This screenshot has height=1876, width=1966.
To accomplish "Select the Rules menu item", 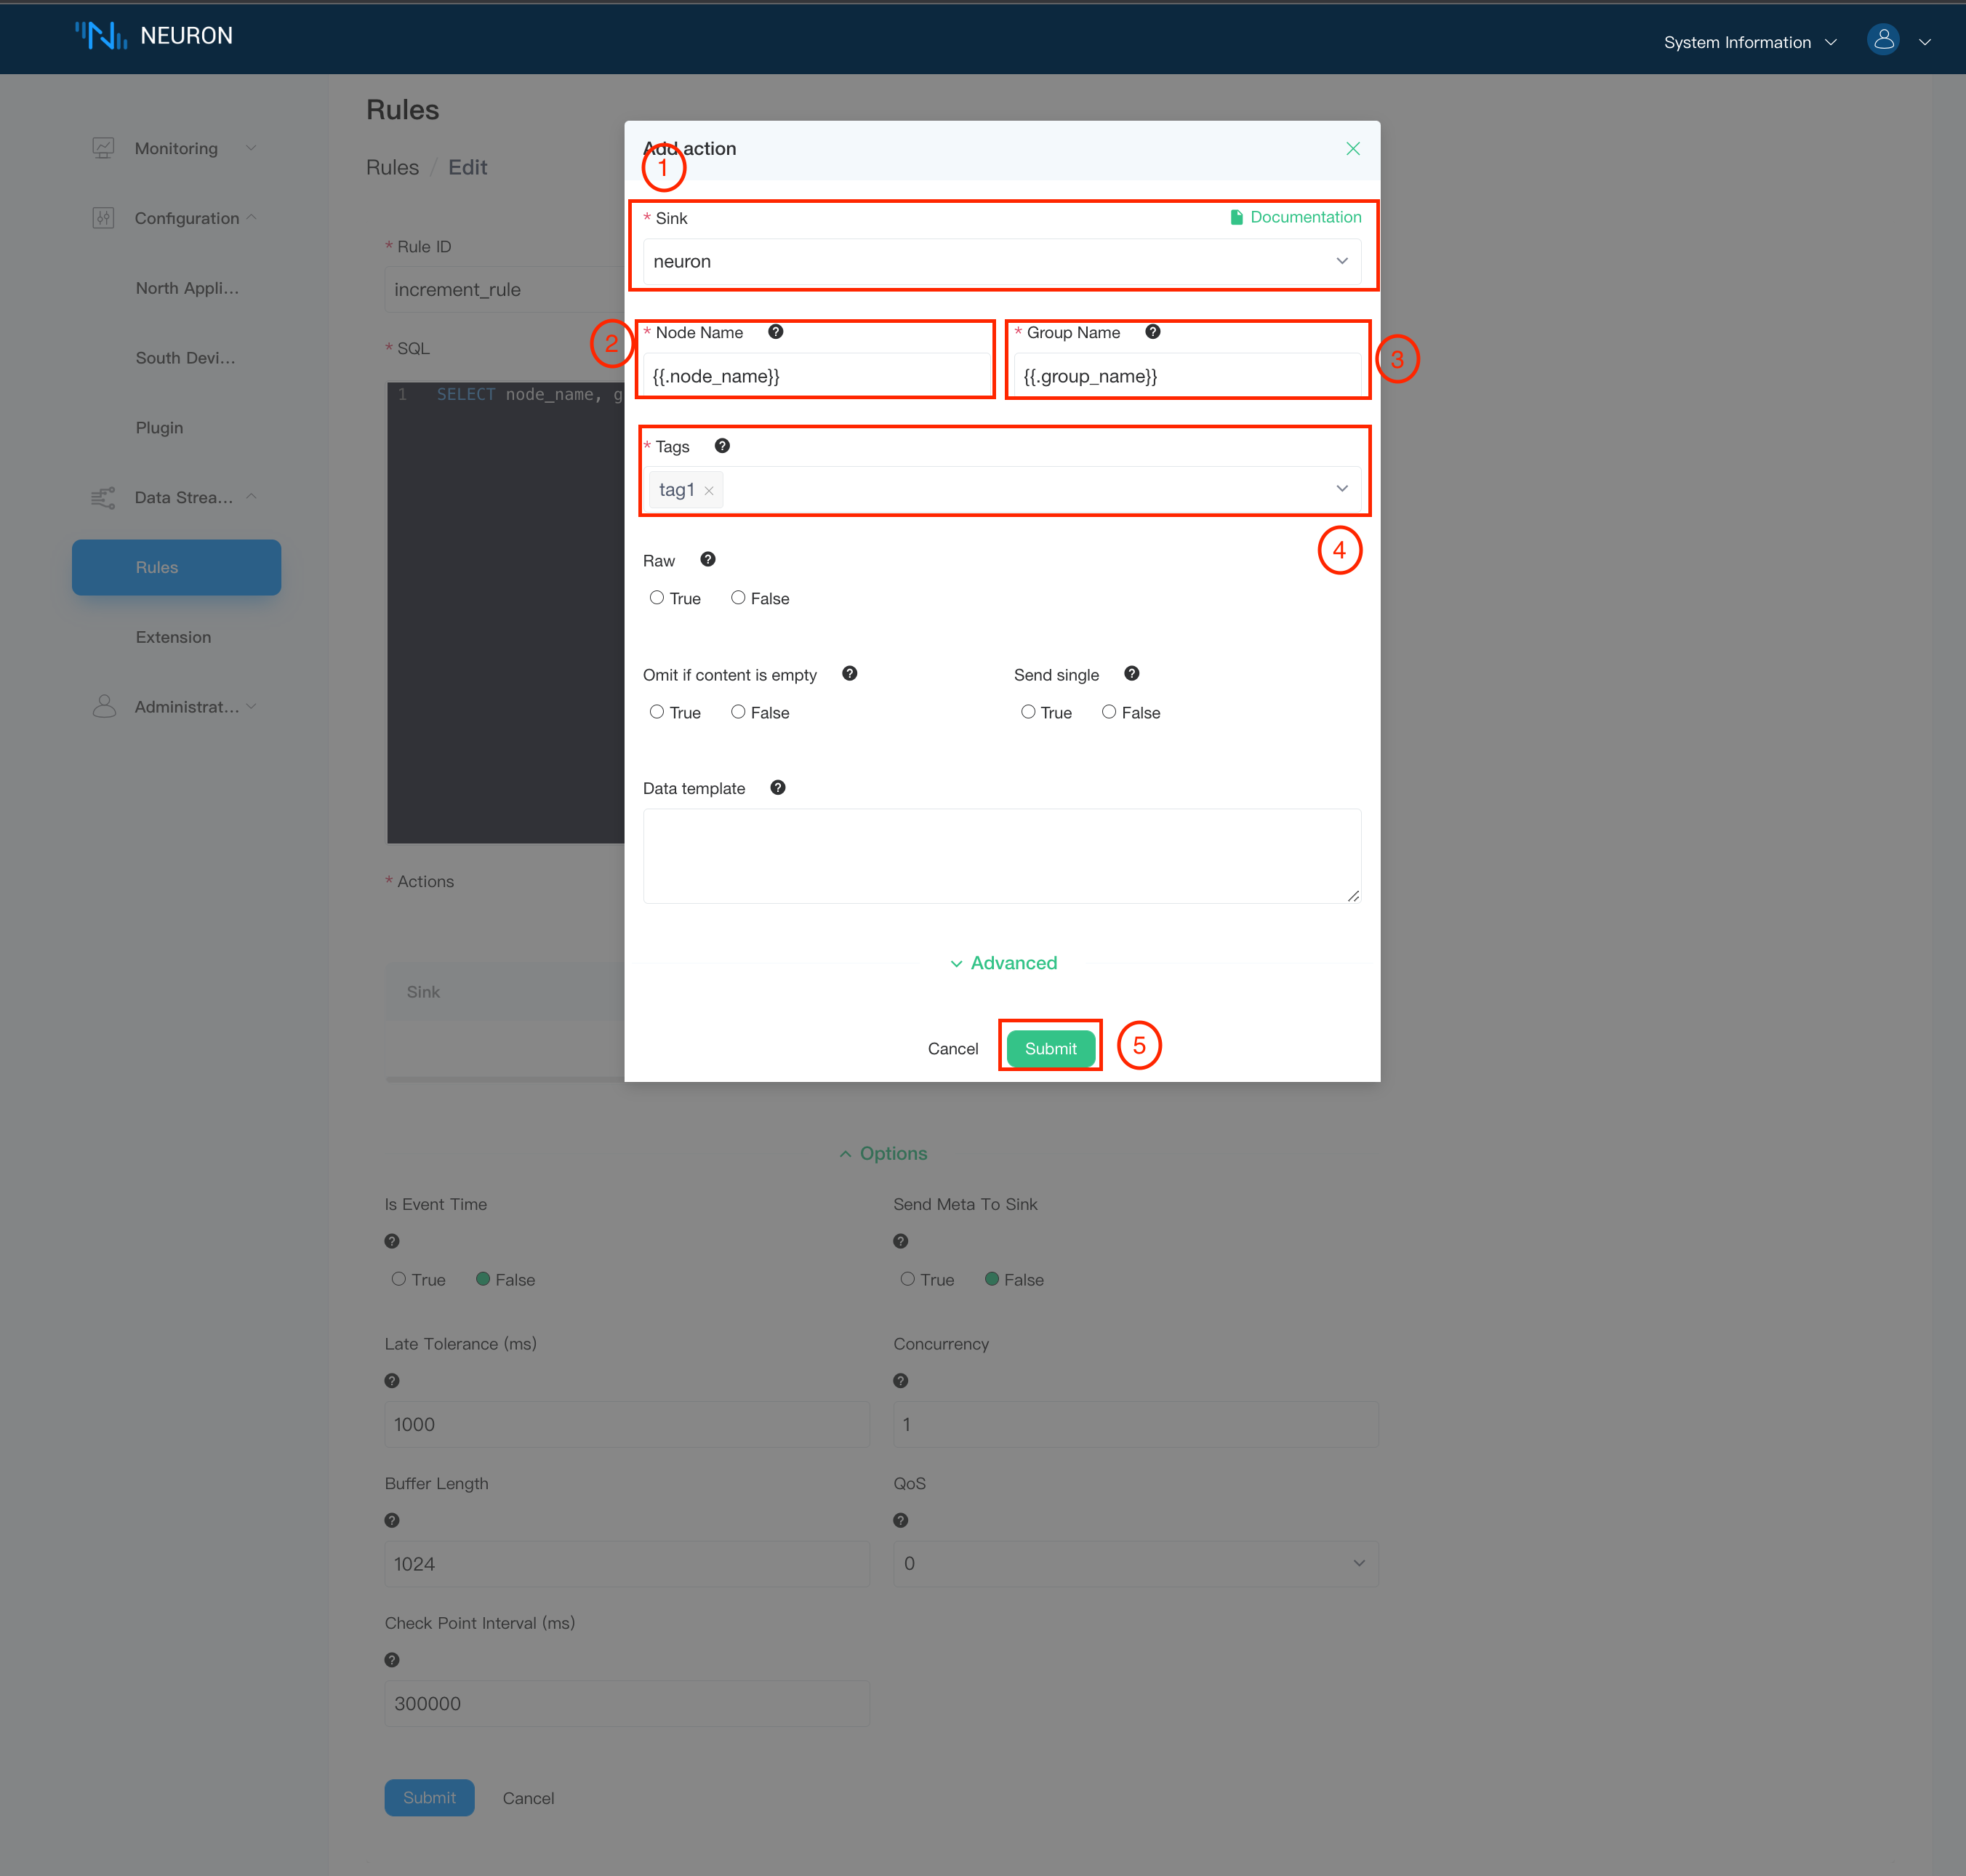I will pyautogui.click(x=176, y=567).
